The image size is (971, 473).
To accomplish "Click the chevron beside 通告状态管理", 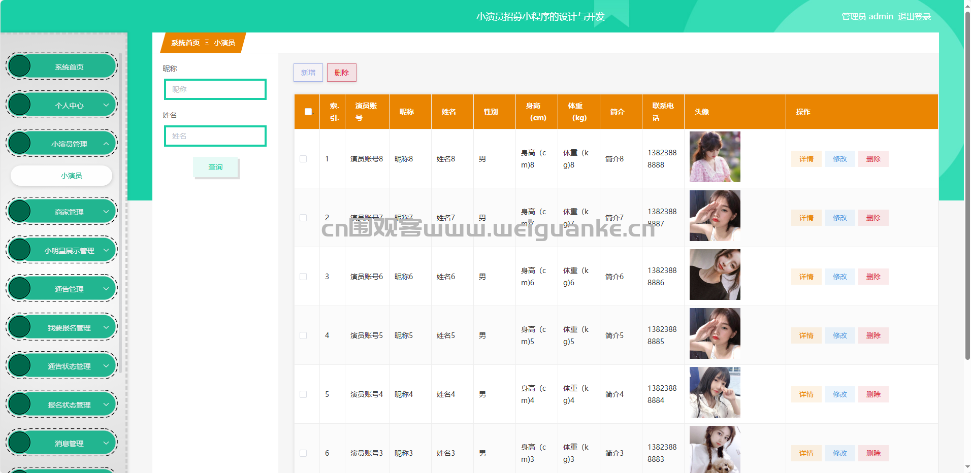I will pyautogui.click(x=106, y=365).
